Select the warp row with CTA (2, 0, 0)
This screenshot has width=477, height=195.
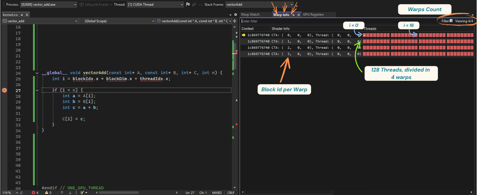(357, 48)
